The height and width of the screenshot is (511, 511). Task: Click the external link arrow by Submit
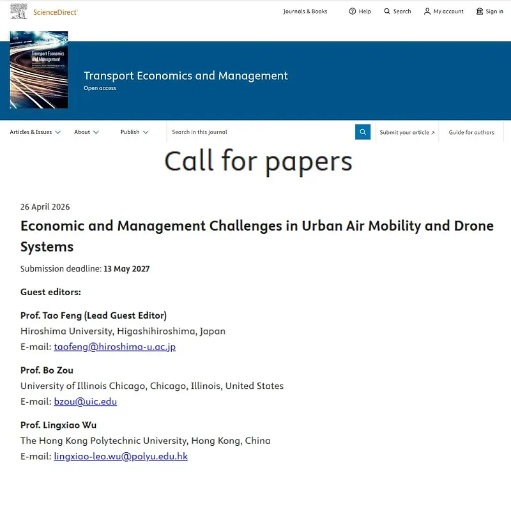(x=433, y=133)
